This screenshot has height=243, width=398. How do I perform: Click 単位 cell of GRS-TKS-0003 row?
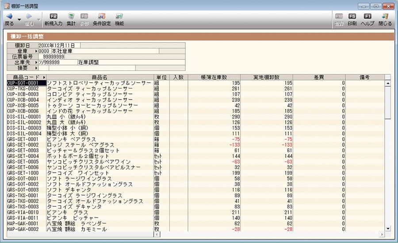coord(162,207)
